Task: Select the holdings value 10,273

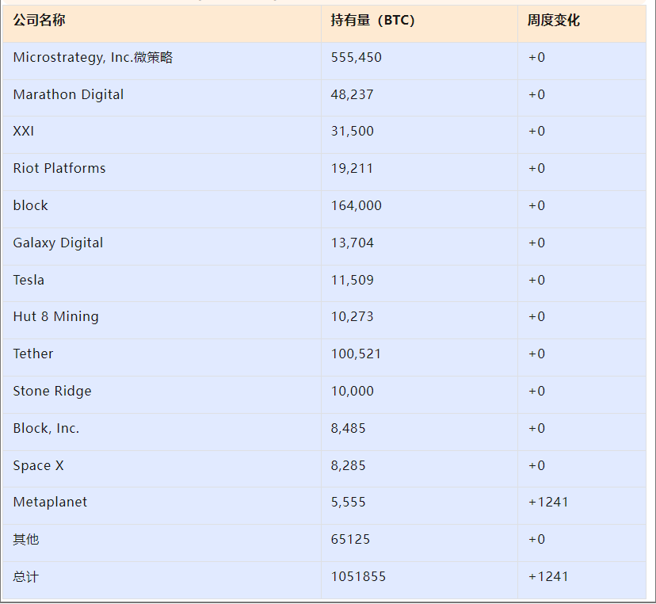Action: pyautogui.click(x=352, y=316)
